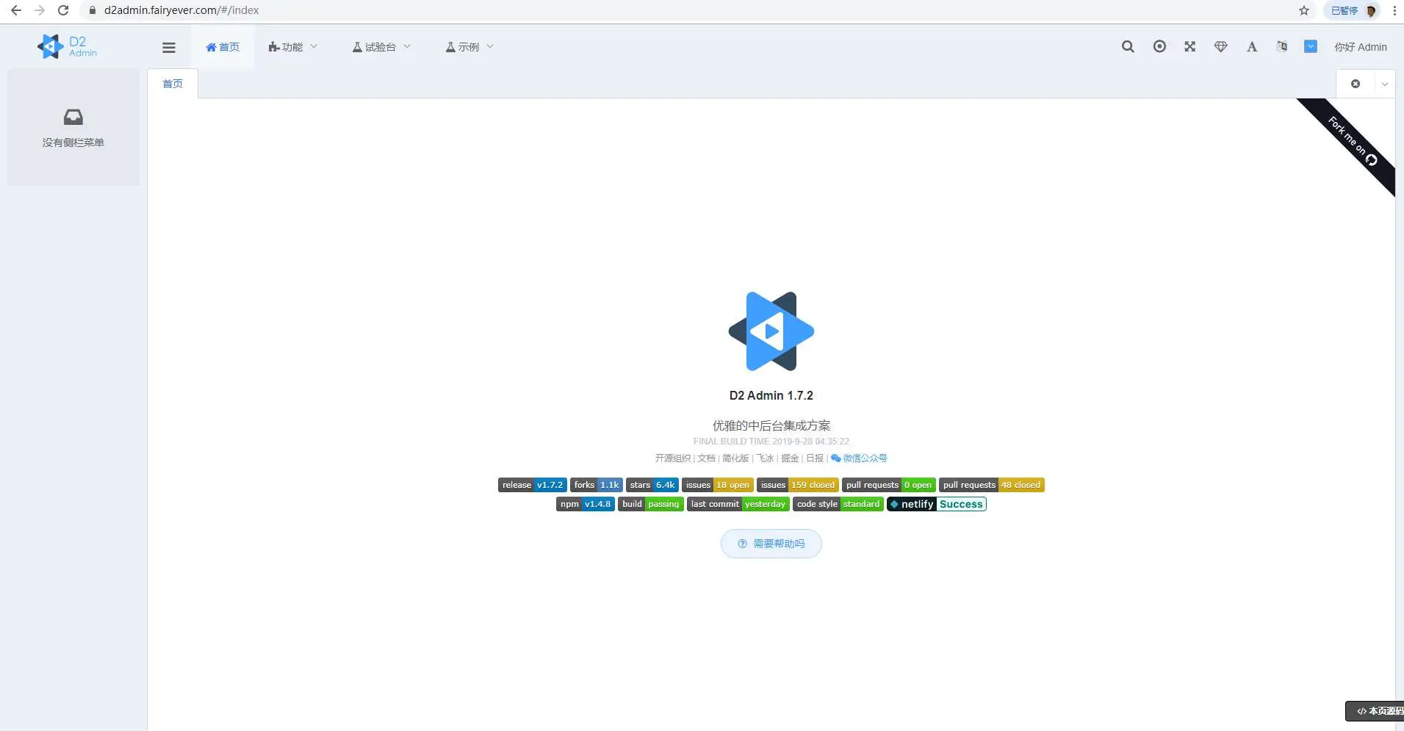Open the 日报 link
1404x731 pixels.
(815, 458)
